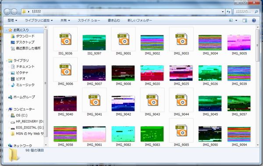
Task: Select EOS_DIGITAL (G:) drive icon
Action: click(13, 128)
